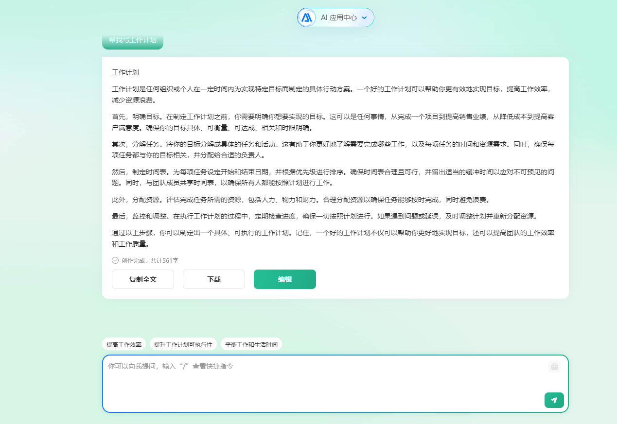Click the placeholder text about 快捷指令
The width and height of the screenshot is (617, 424).
(169, 367)
